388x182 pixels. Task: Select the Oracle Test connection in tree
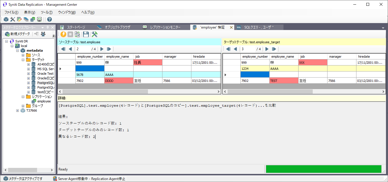click(x=45, y=74)
